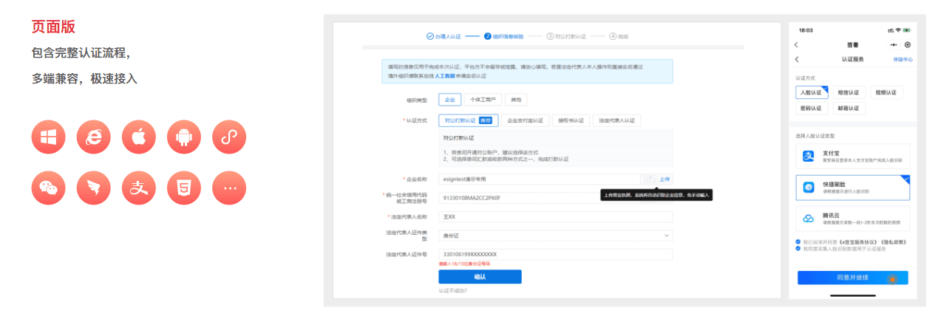Image resolution: width=941 pixels, height=319 pixels.
Task: Click the DingTalk wing icon
Action: coord(94,188)
